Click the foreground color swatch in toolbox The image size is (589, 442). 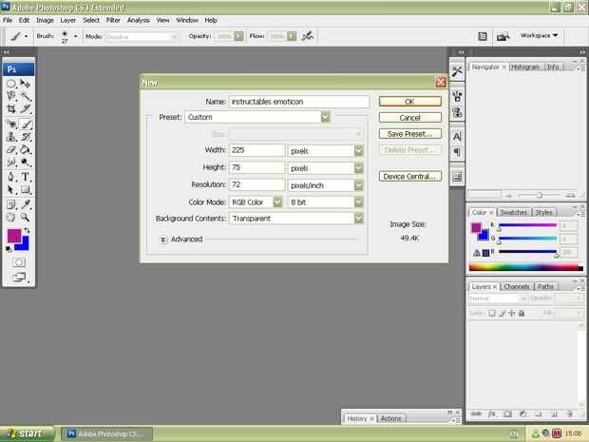tap(14, 236)
